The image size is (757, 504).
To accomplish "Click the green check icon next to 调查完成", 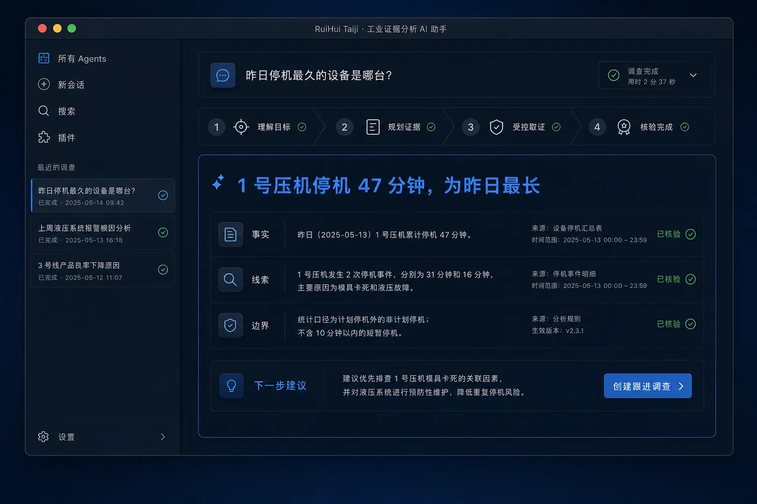I will pos(614,75).
